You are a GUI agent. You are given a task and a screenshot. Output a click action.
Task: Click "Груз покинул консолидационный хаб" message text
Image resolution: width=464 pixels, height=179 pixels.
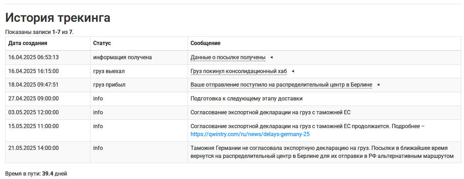point(239,71)
